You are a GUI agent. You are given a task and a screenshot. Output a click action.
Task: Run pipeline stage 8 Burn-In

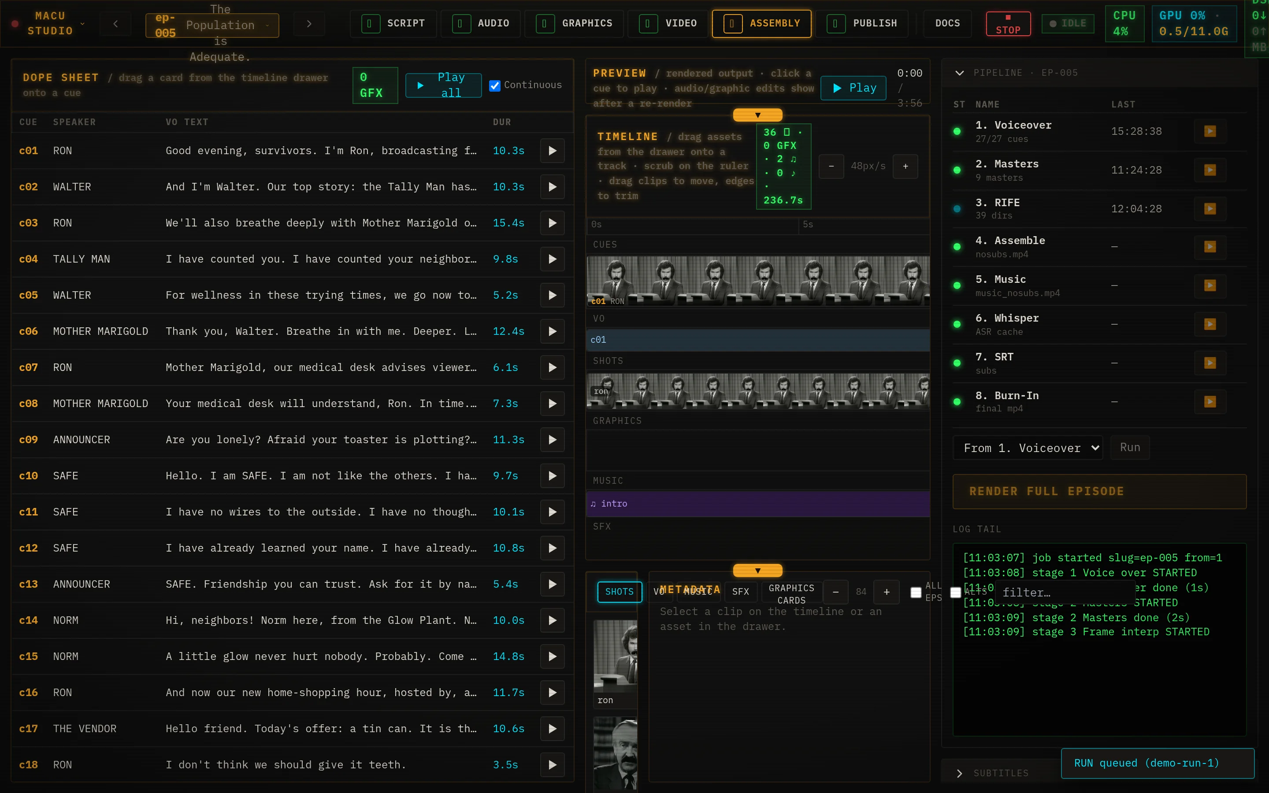(x=1210, y=402)
